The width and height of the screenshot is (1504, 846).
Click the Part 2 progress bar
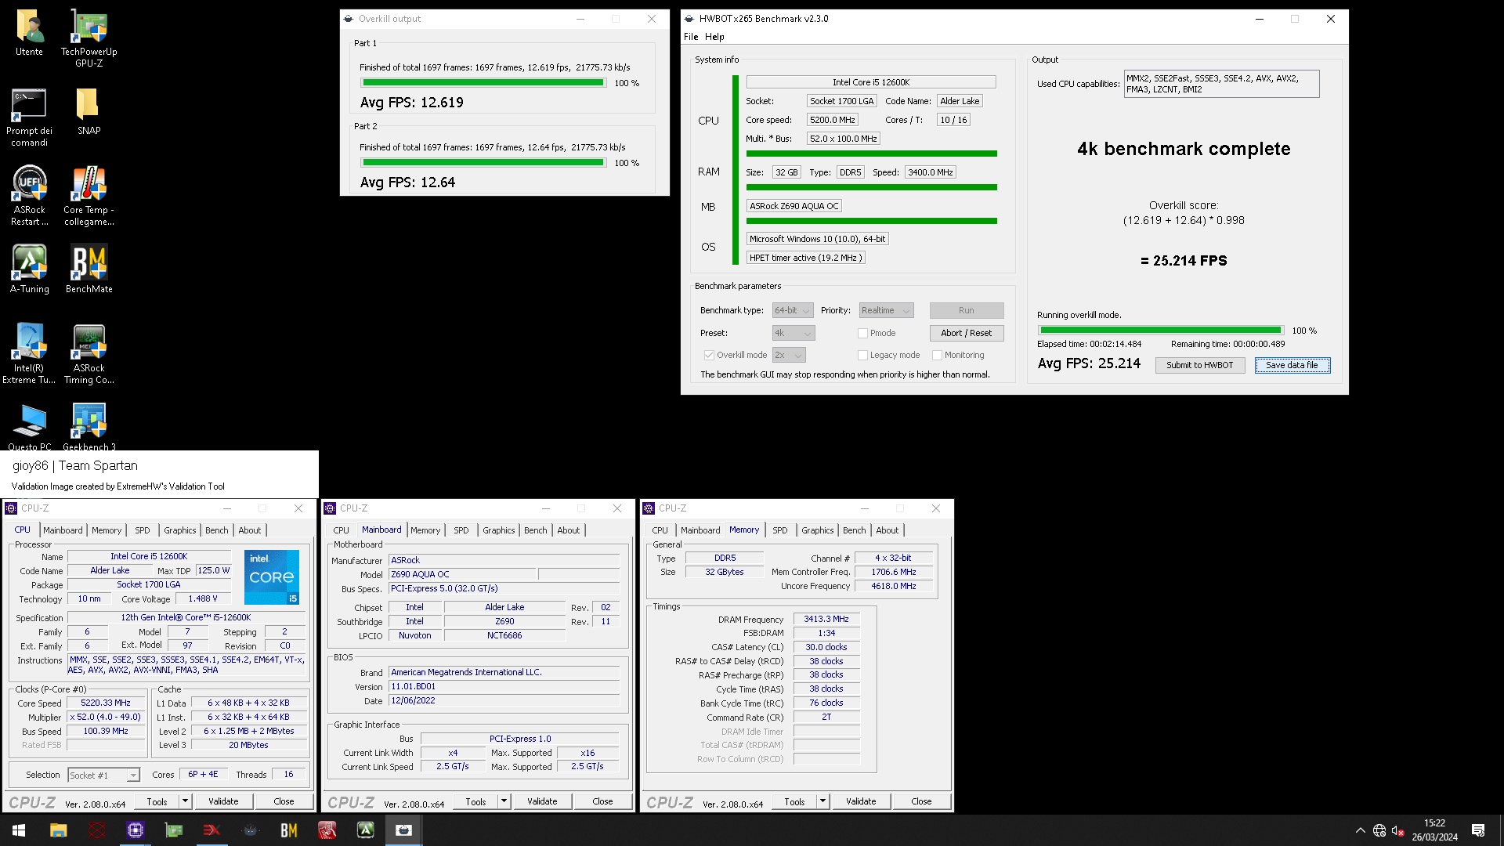point(483,163)
